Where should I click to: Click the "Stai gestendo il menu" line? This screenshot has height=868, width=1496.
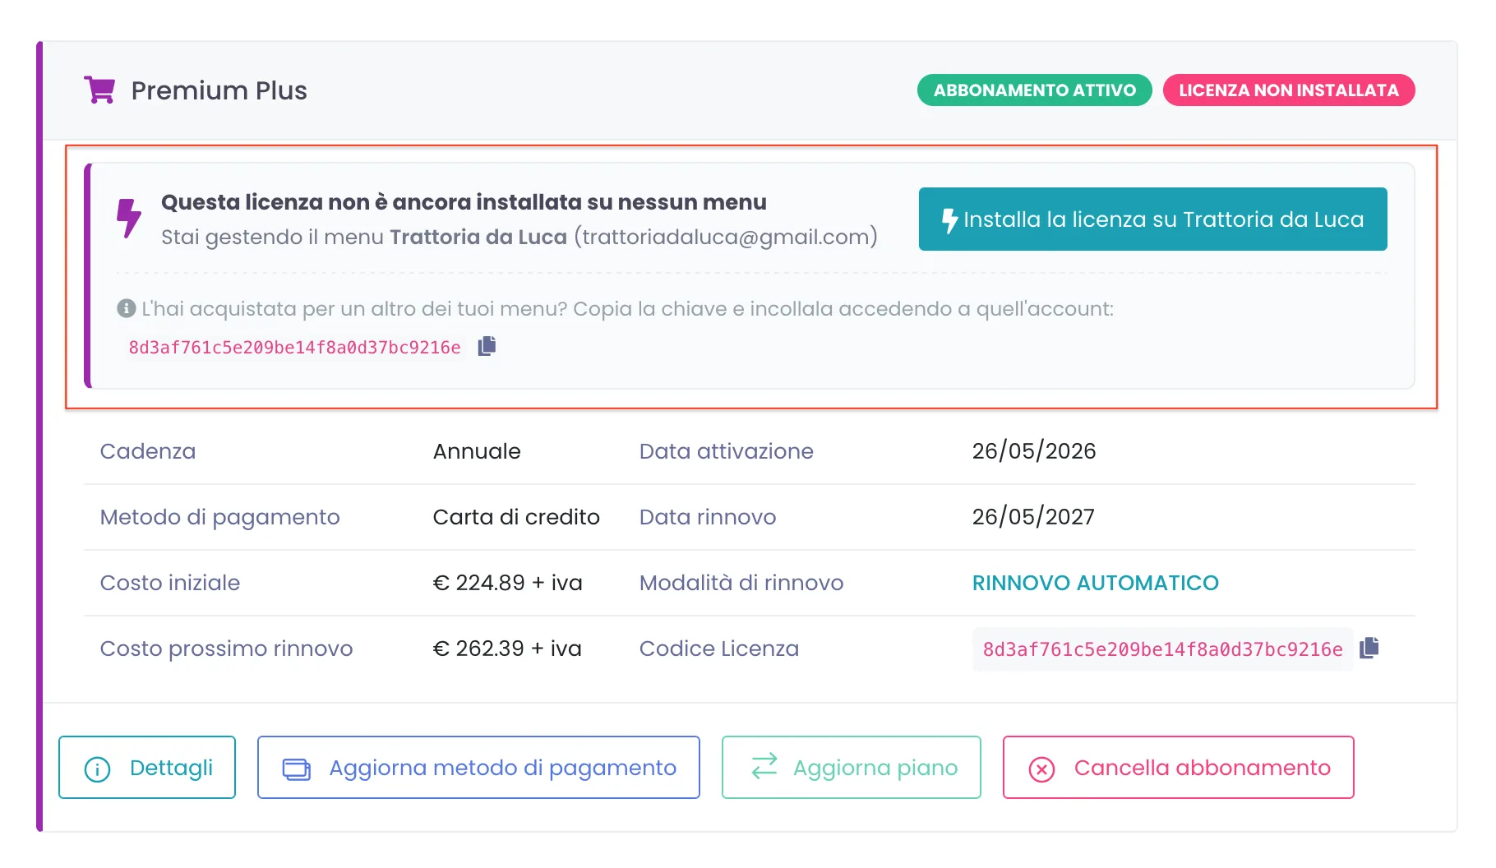click(x=519, y=237)
